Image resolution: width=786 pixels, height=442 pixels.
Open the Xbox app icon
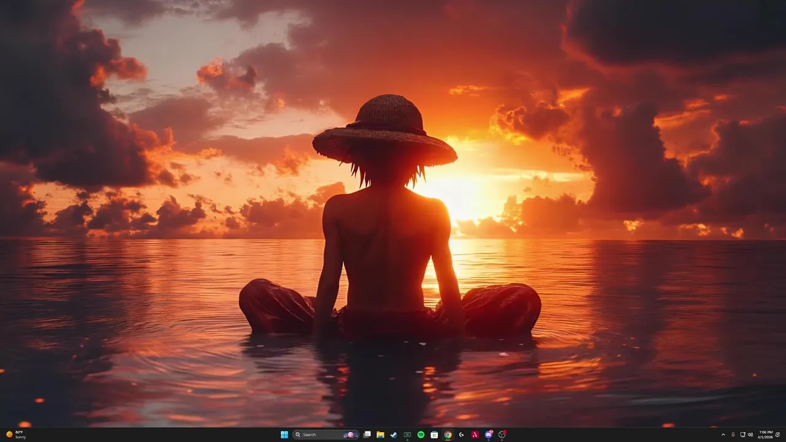click(x=407, y=435)
